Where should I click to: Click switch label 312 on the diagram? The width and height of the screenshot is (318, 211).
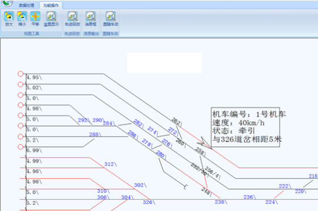[x=110, y=164]
